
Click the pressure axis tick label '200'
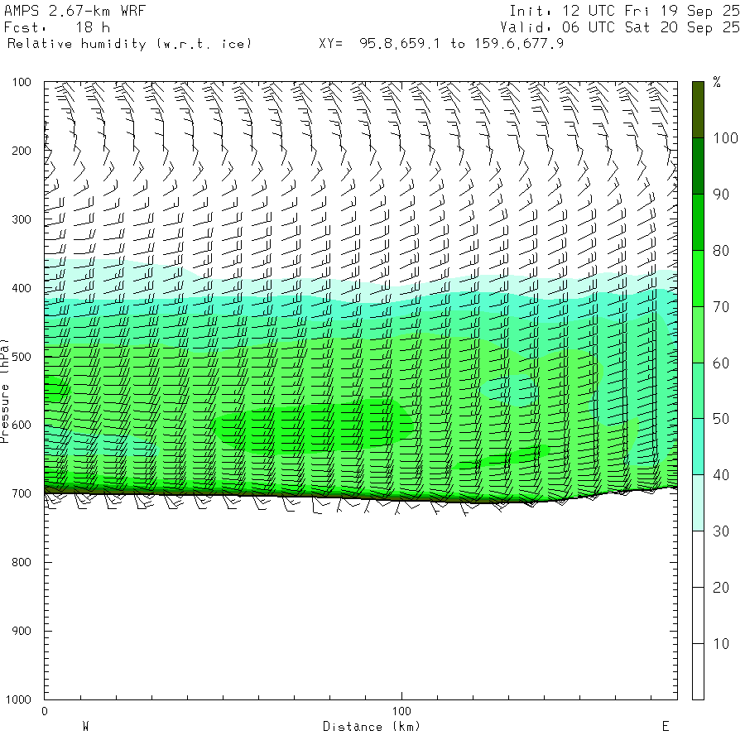[x=22, y=151]
